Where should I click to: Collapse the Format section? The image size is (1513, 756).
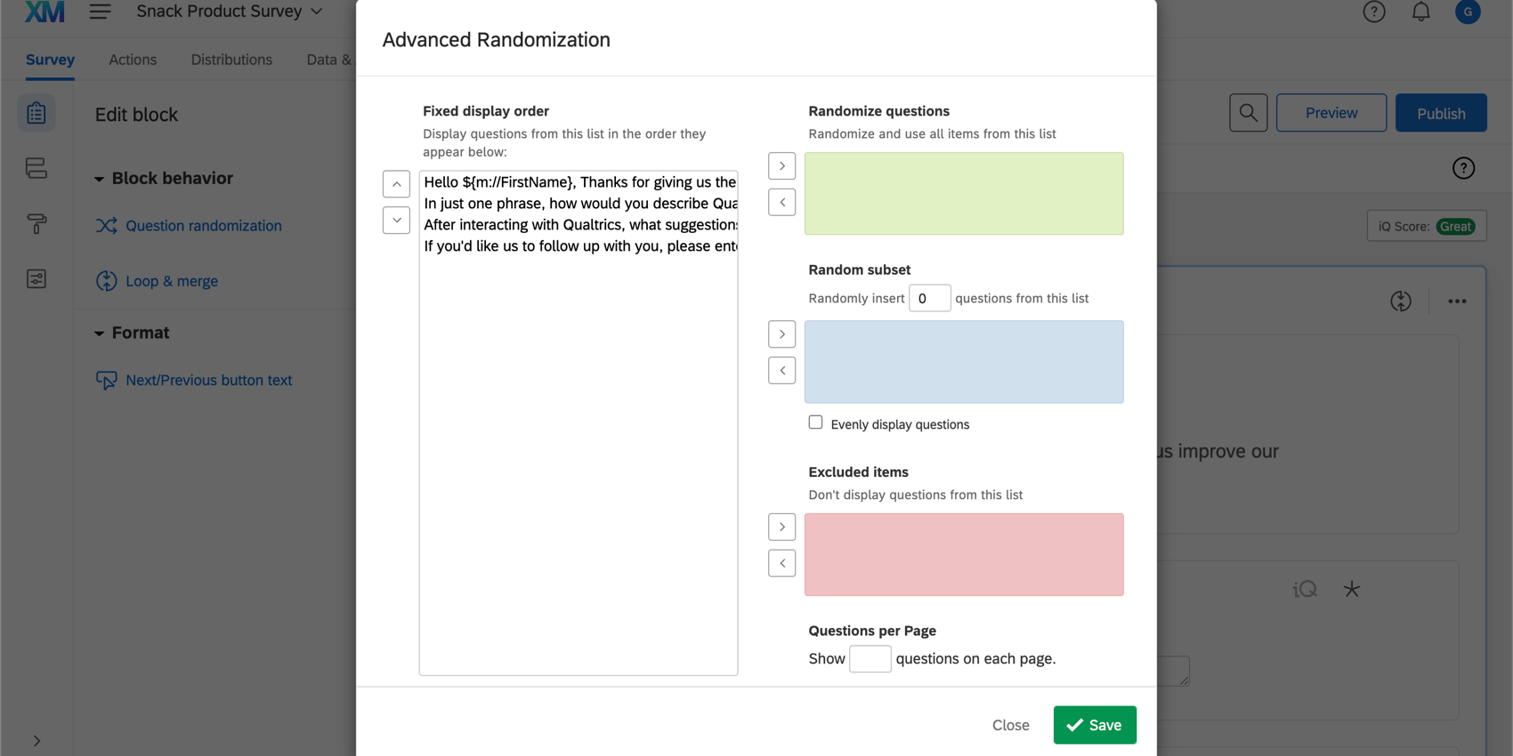coord(99,334)
